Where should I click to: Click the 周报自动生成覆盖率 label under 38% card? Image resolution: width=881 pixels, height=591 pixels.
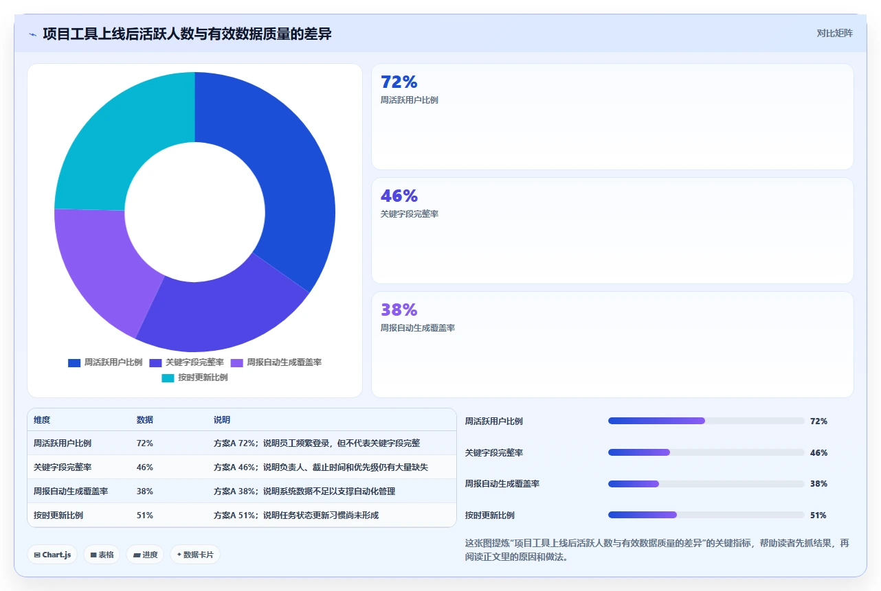418,328
